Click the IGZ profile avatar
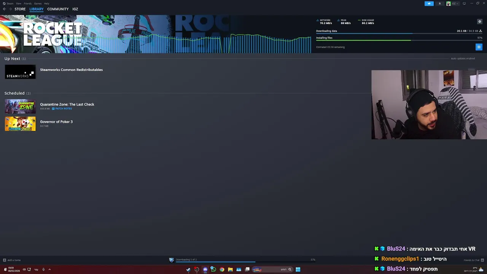This screenshot has height=274, width=487. 449,3
